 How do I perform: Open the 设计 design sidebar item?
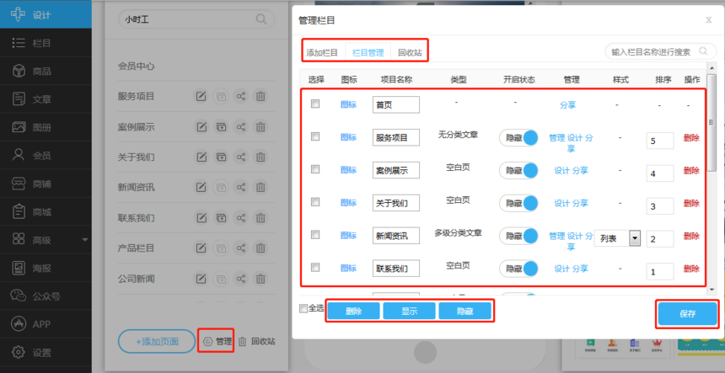(46, 15)
